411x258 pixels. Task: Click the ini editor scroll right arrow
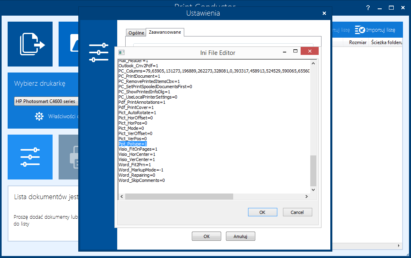pyautogui.click(x=306, y=197)
